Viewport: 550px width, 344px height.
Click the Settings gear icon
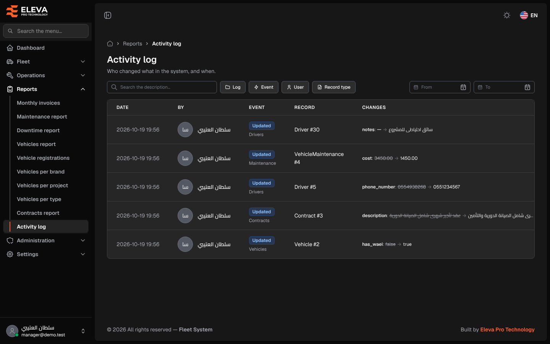(10, 254)
